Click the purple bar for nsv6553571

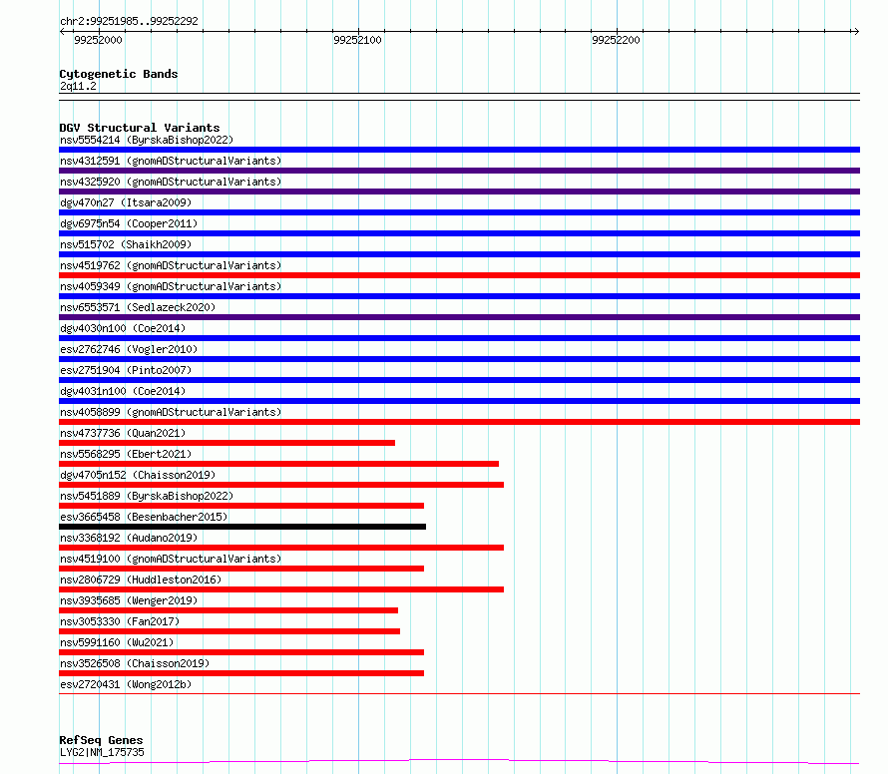[x=459, y=317]
